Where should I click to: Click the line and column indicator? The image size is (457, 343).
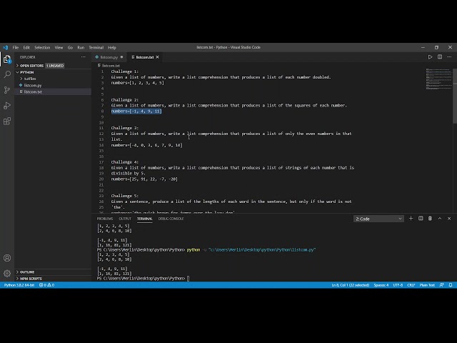point(351,285)
